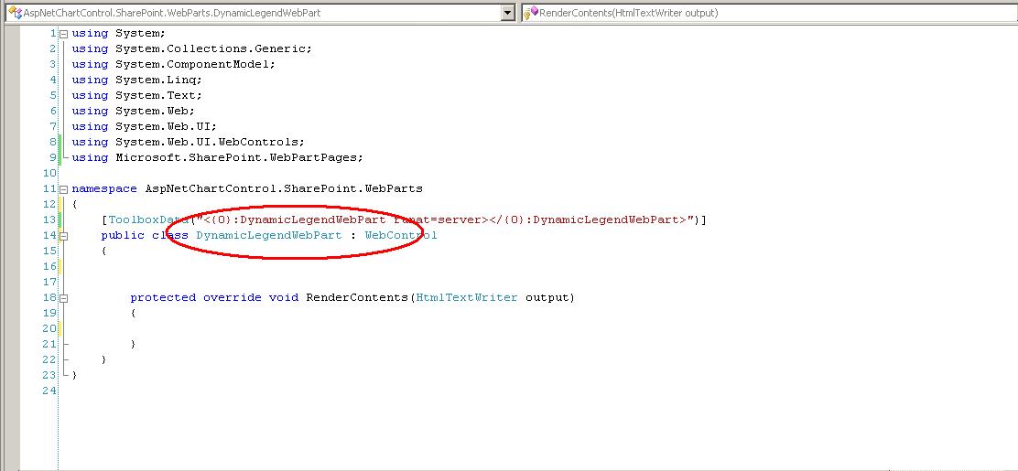Click the "output" parameter name on line 18
This screenshot has width=1018, height=471.
pyautogui.click(x=547, y=298)
